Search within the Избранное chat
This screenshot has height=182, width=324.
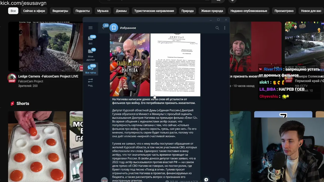coord(217,28)
